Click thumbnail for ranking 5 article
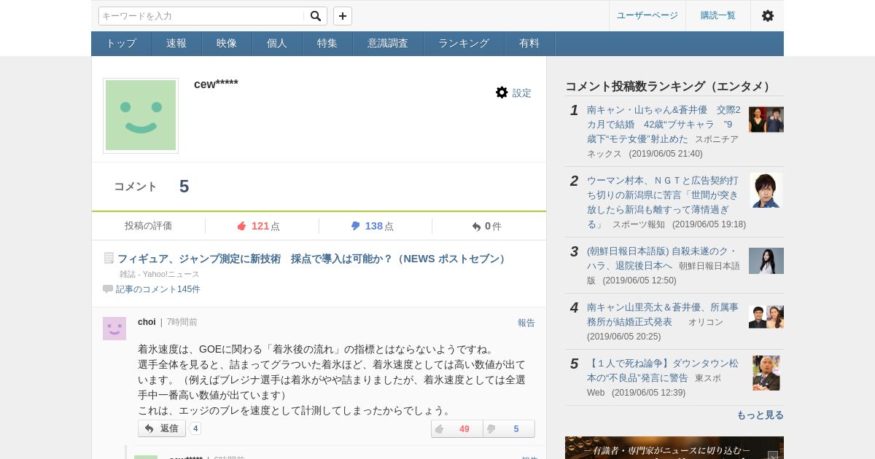This screenshot has height=459, width=875. [x=766, y=373]
